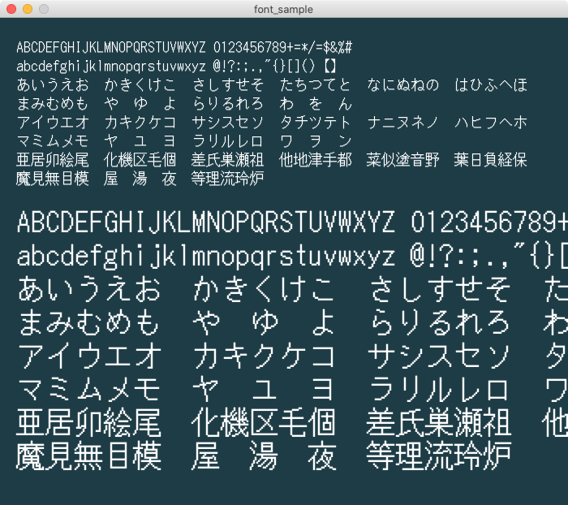Click the small kanji 菜似塗音野 group
The width and height of the screenshot is (568, 505).
coord(402,160)
